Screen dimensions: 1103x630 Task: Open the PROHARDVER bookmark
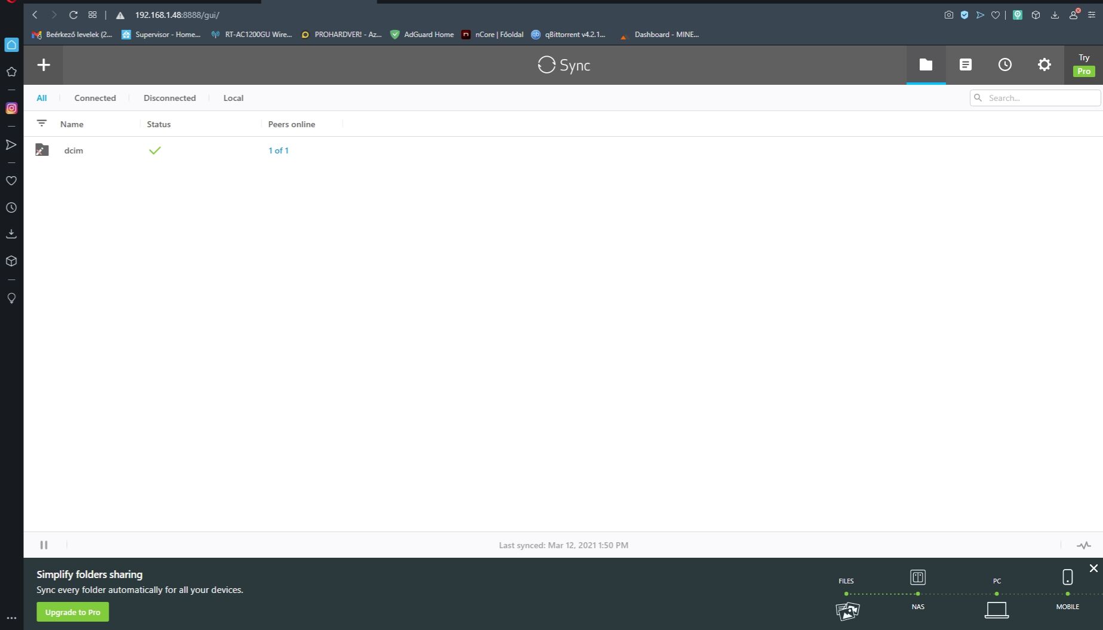[x=342, y=35]
